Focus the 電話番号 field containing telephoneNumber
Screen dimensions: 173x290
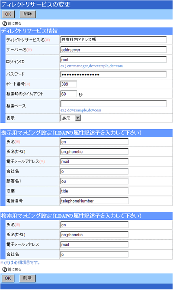94,201
